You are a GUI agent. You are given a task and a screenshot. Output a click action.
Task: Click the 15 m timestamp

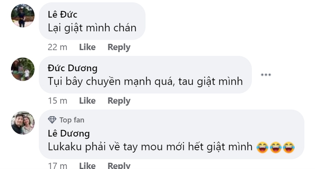pos(58,101)
